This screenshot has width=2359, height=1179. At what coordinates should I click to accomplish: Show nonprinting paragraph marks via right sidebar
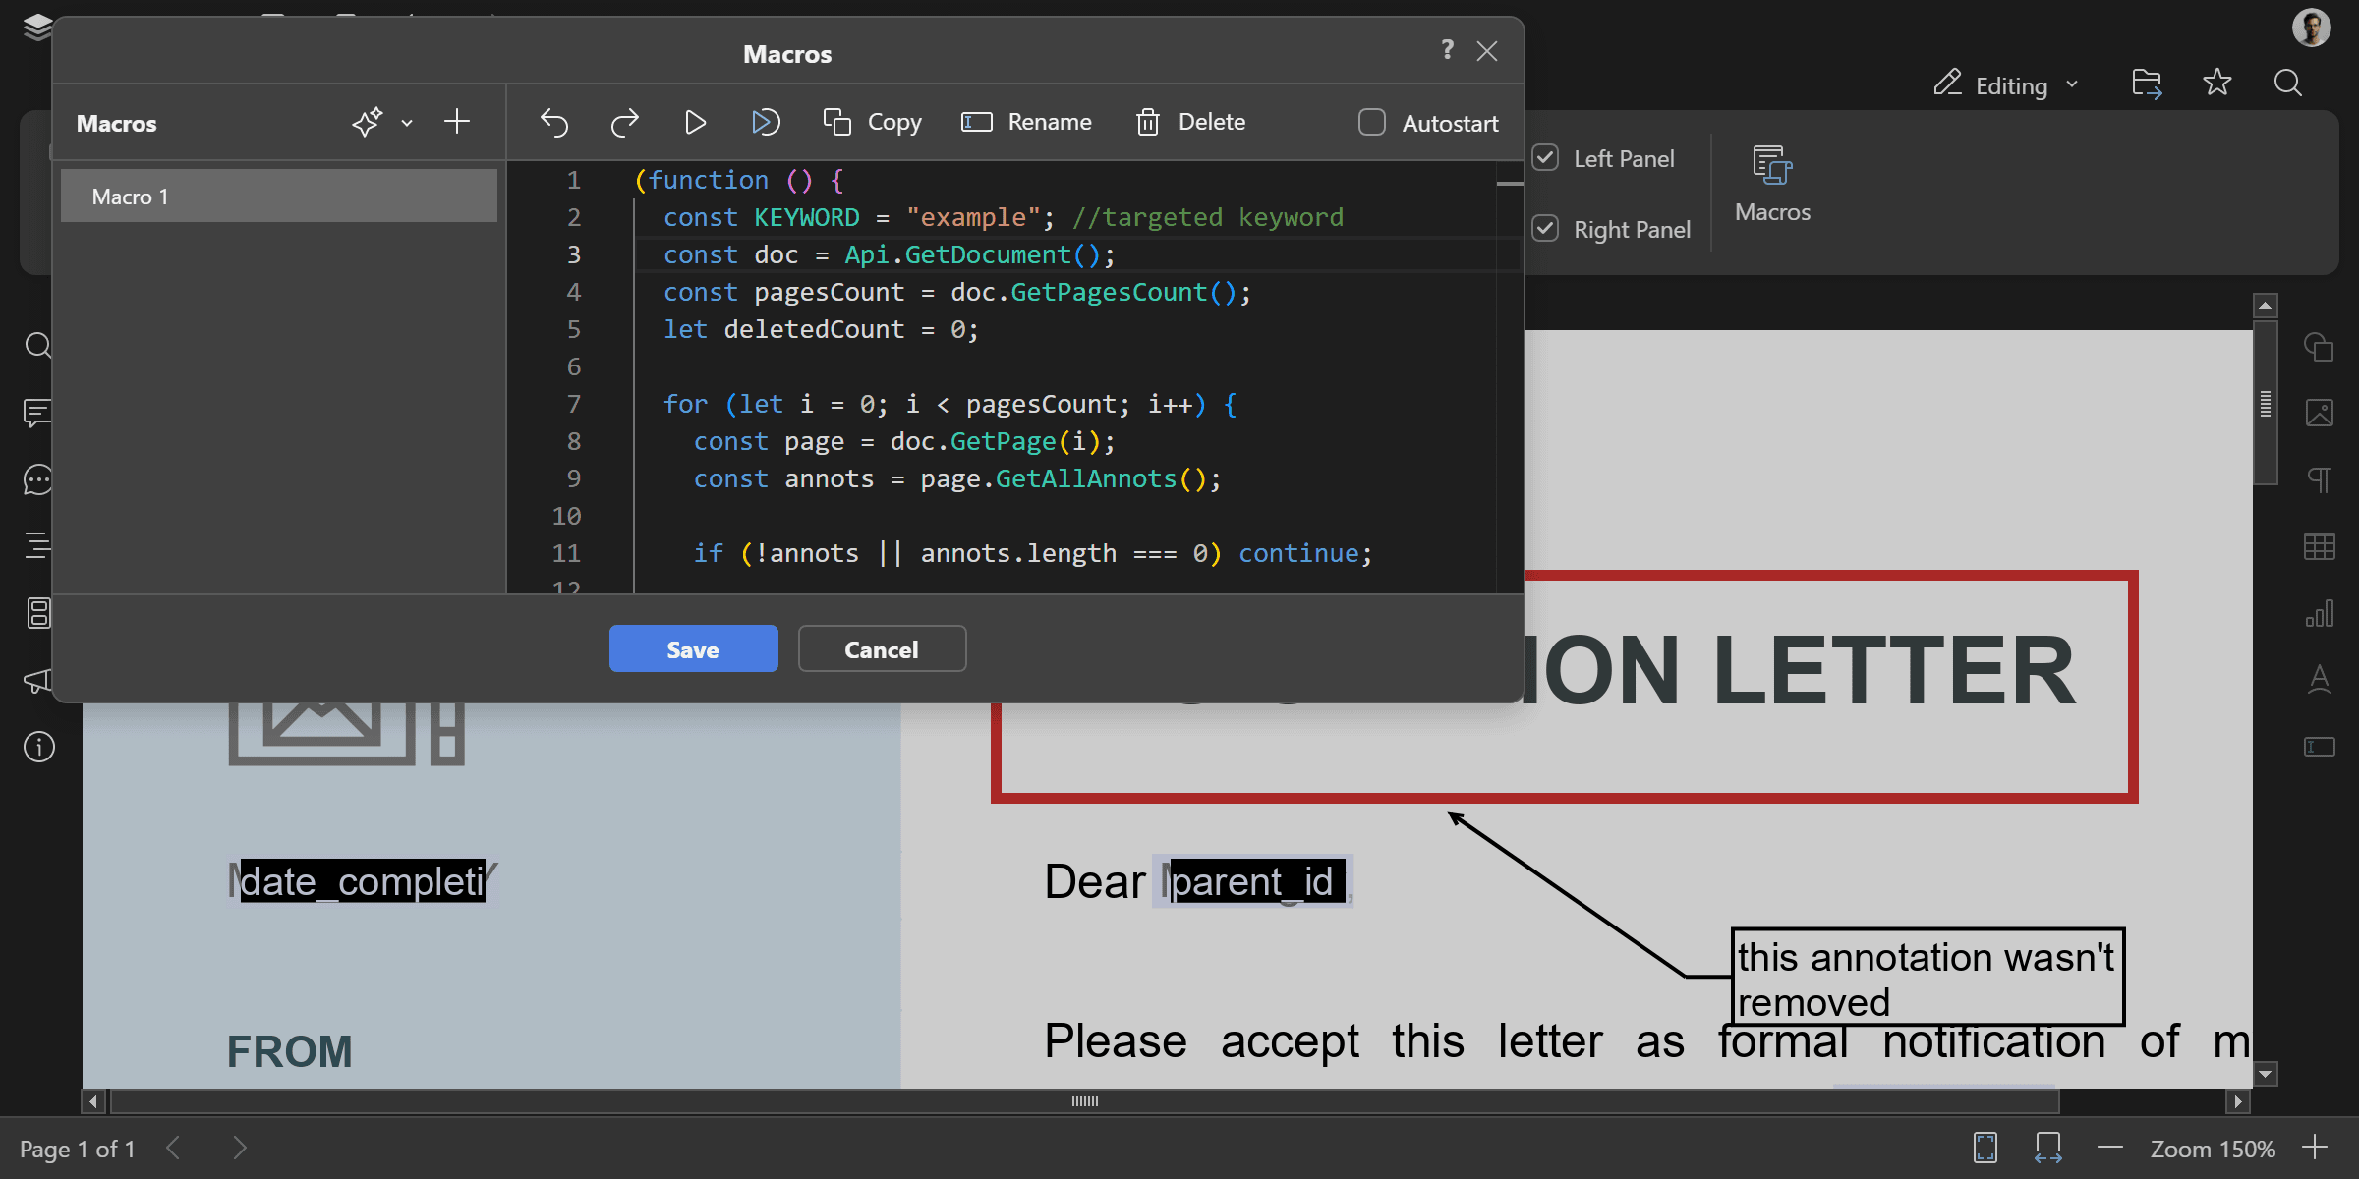coord(2321,479)
